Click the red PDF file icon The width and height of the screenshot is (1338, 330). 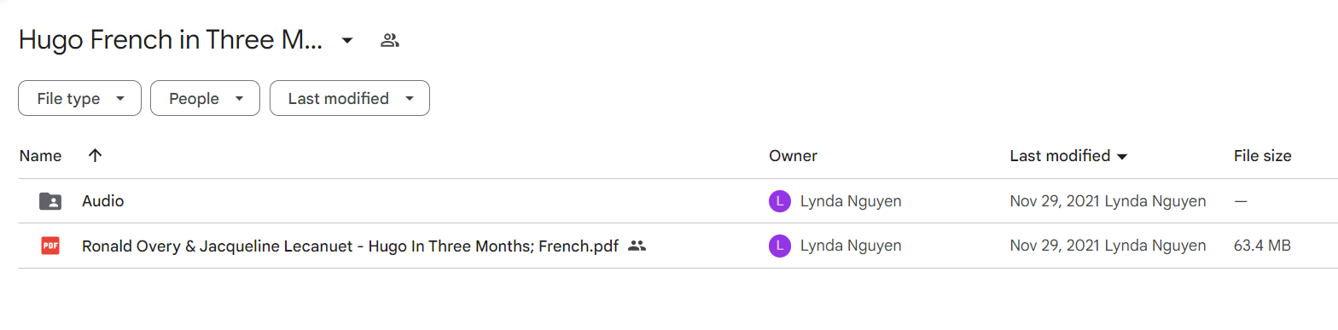[50, 246]
